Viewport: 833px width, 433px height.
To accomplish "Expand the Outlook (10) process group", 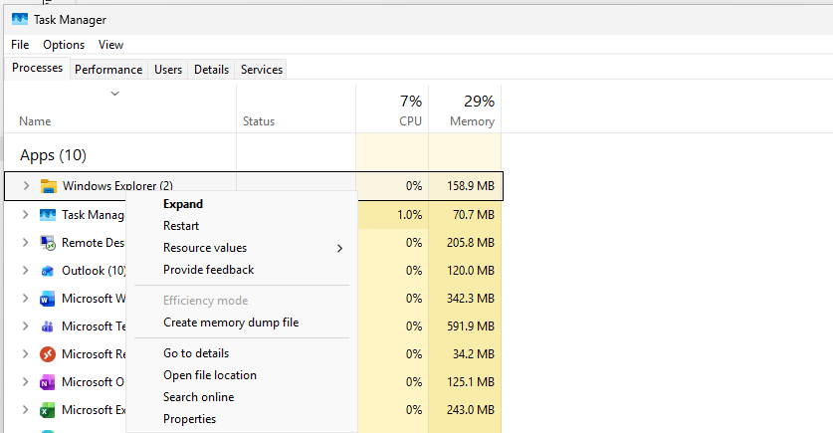I will point(25,271).
